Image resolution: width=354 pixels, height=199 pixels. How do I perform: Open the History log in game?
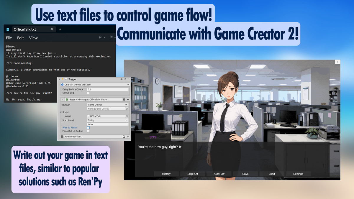click(x=166, y=174)
